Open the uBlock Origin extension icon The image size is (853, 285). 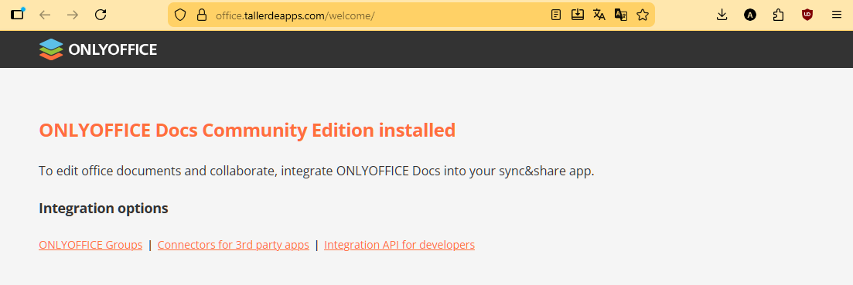[x=807, y=15]
